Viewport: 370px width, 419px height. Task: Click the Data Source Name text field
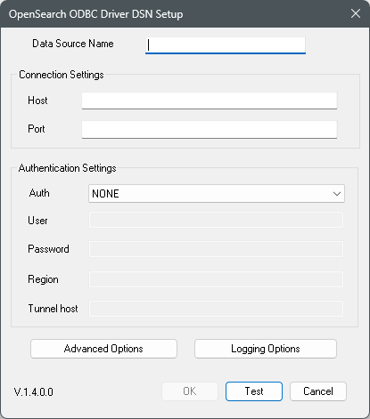pyautogui.click(x=226, y=45)
